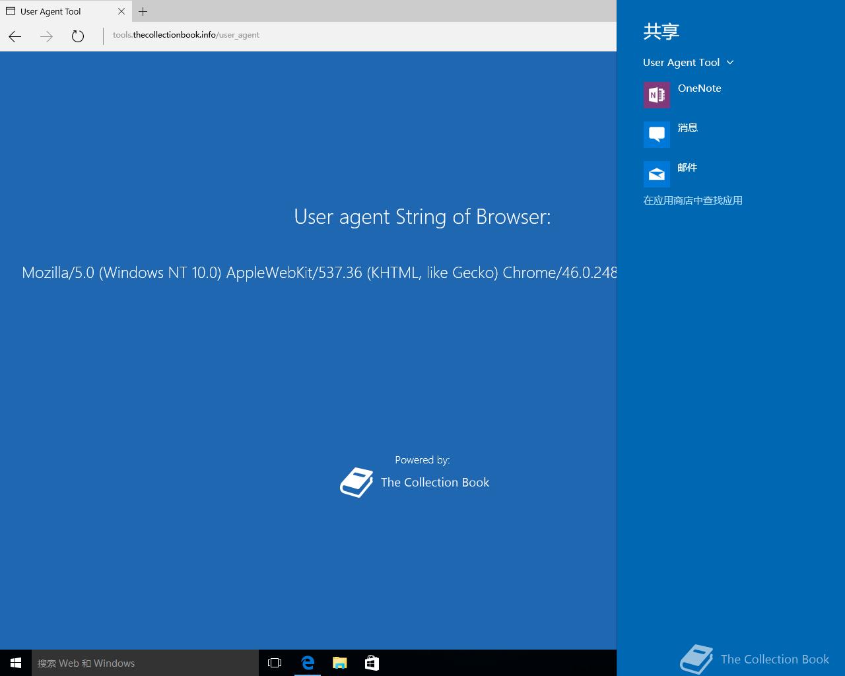Click the Collection Book logo on the page
The width and height of the screenshot is (845, 676).
tap(356, 483)
